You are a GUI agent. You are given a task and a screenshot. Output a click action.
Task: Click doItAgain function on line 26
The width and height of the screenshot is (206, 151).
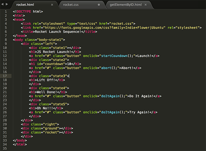click(110, 112)
